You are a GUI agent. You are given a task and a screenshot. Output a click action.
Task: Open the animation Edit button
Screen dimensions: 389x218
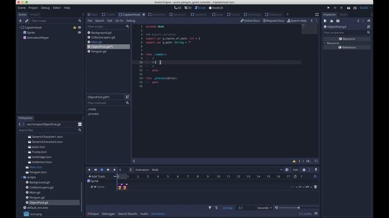click(x=295, y=170)
